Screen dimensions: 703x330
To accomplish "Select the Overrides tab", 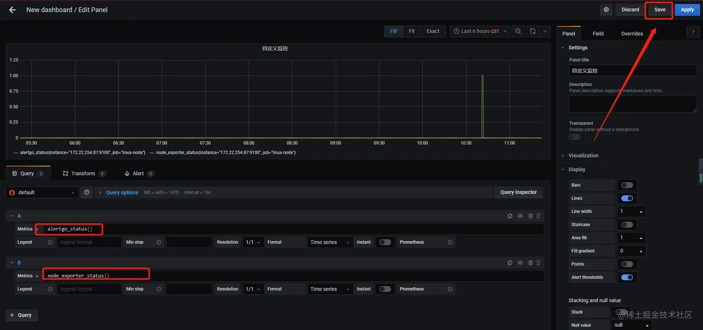I will (x=632, y=33).
